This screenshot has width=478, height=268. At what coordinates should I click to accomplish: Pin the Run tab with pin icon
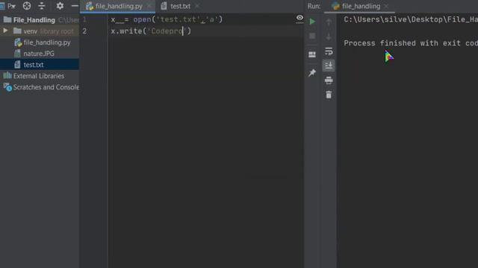[x=312, y=73]
